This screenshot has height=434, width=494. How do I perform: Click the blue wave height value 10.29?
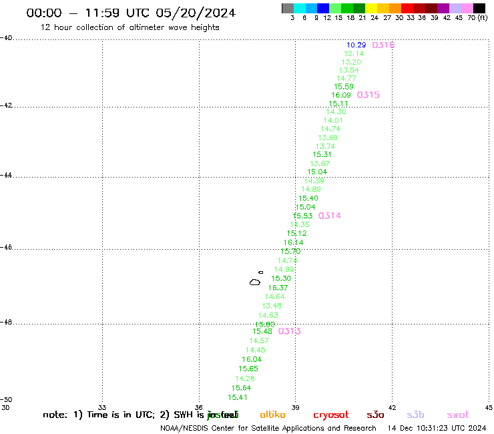click(356, 45)
